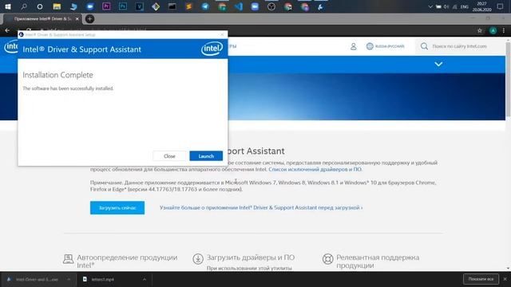Launch Adobe Premiere Pro from taskbar
The image size is (511, 287).
pyautogui.click(x=106, y=6)
